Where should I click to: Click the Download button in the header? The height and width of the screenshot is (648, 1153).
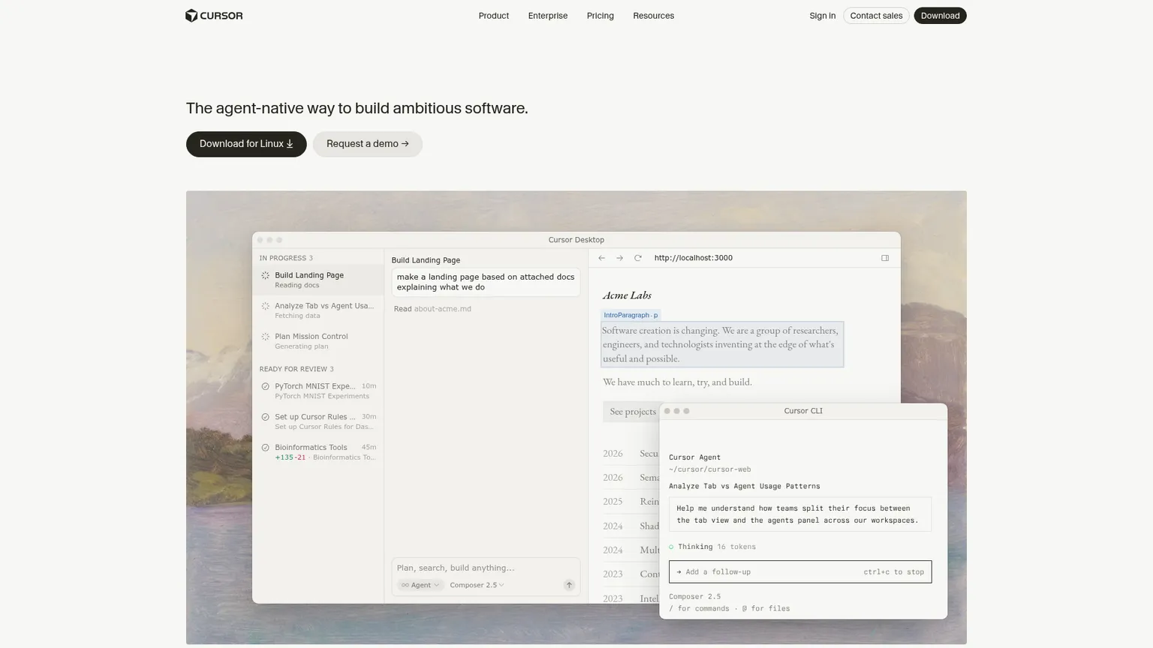click(940, 16)
